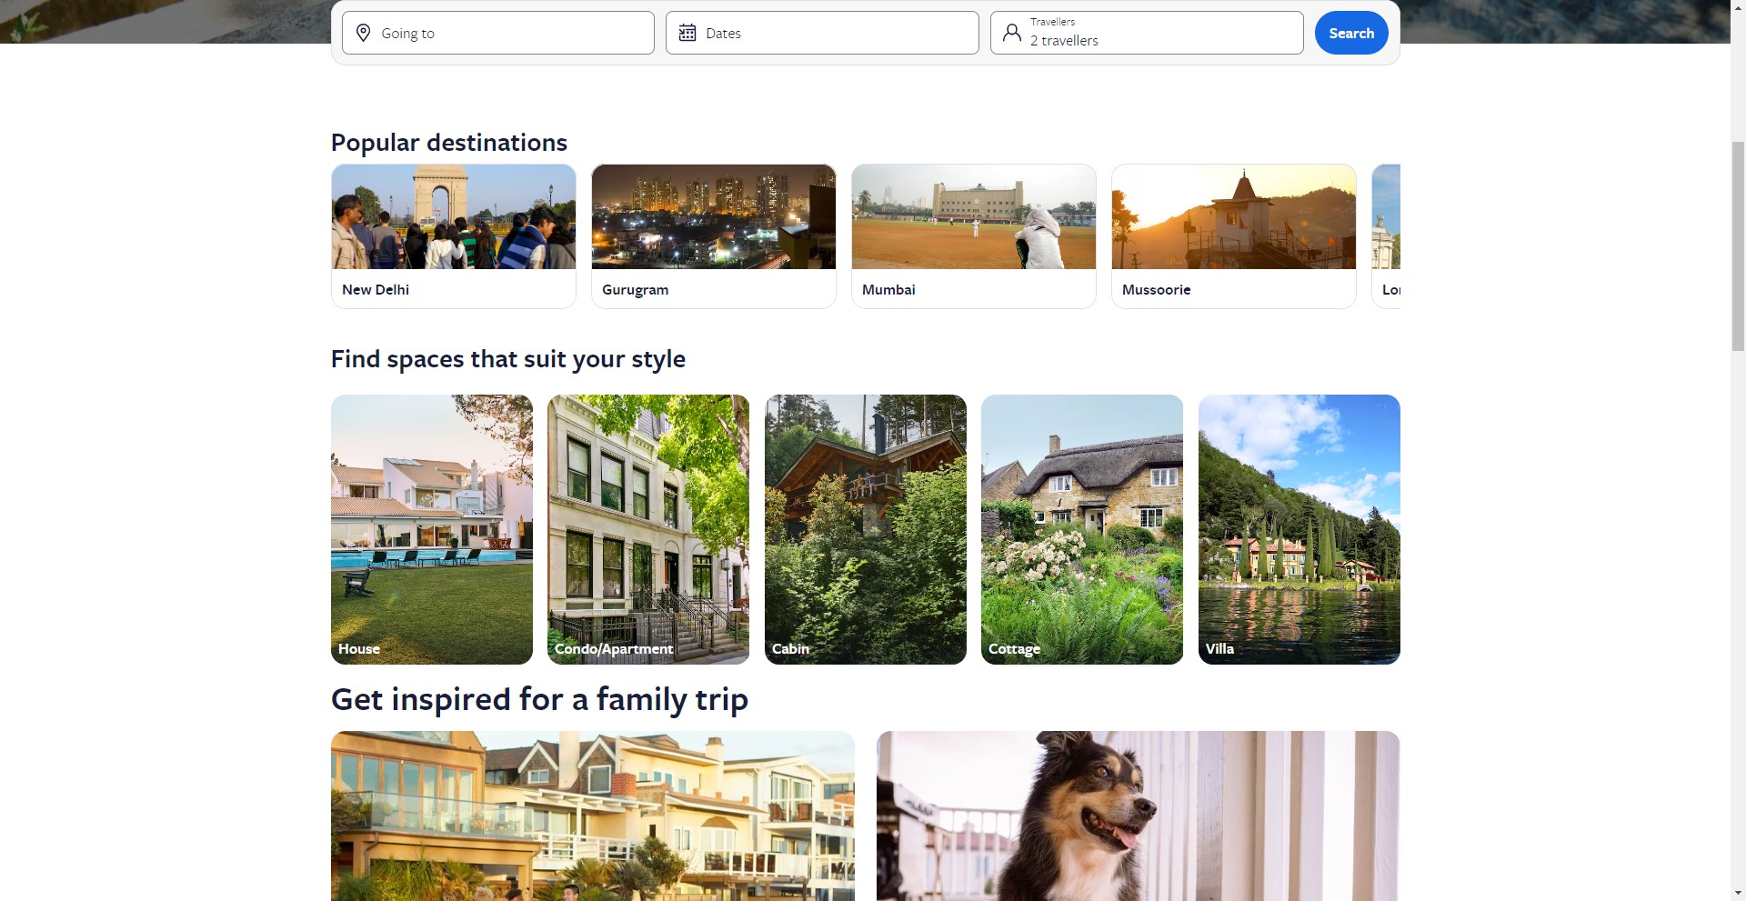Open the Going to destination field
The width and height of the screenshot is (1746, 901).
pos(498,33)
